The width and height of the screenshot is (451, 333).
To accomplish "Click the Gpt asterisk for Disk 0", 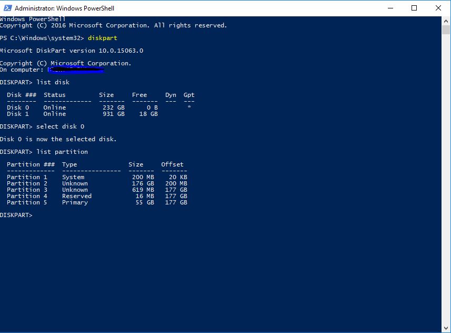I will point(189,107).
